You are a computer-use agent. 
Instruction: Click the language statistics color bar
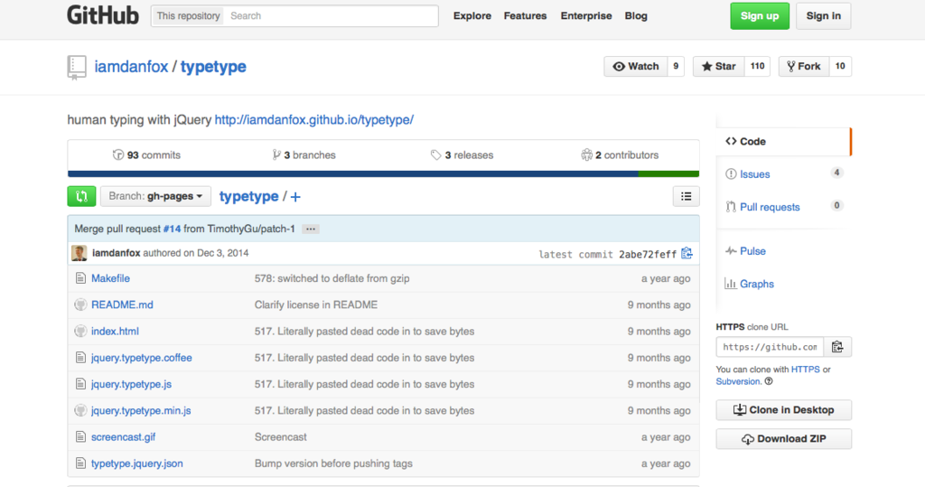point(383,174)
